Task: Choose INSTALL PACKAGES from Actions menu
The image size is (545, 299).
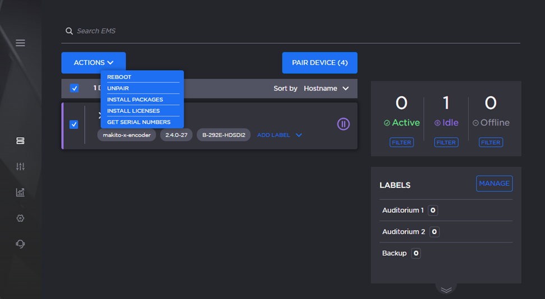Action: pyautogui.click(x=135, y=100)
